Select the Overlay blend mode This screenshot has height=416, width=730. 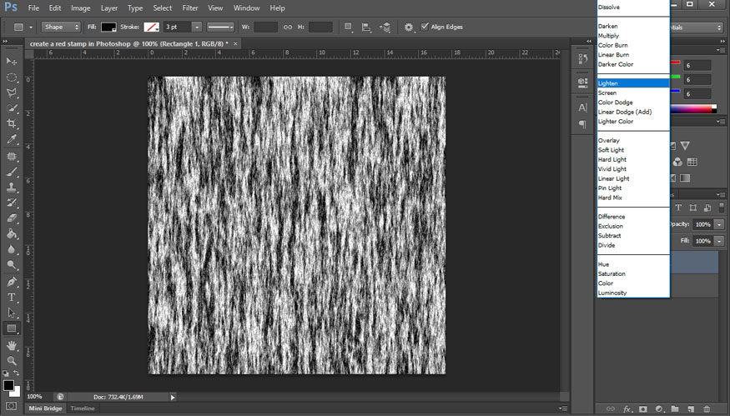click(608, 140)
